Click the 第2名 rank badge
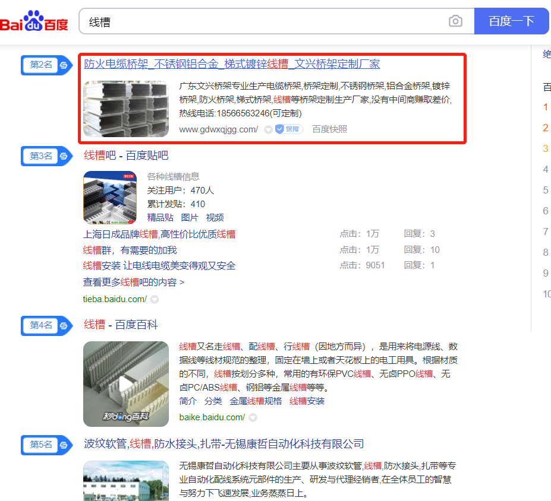Screen dimensions: 551x501 [x=47, y=65]
